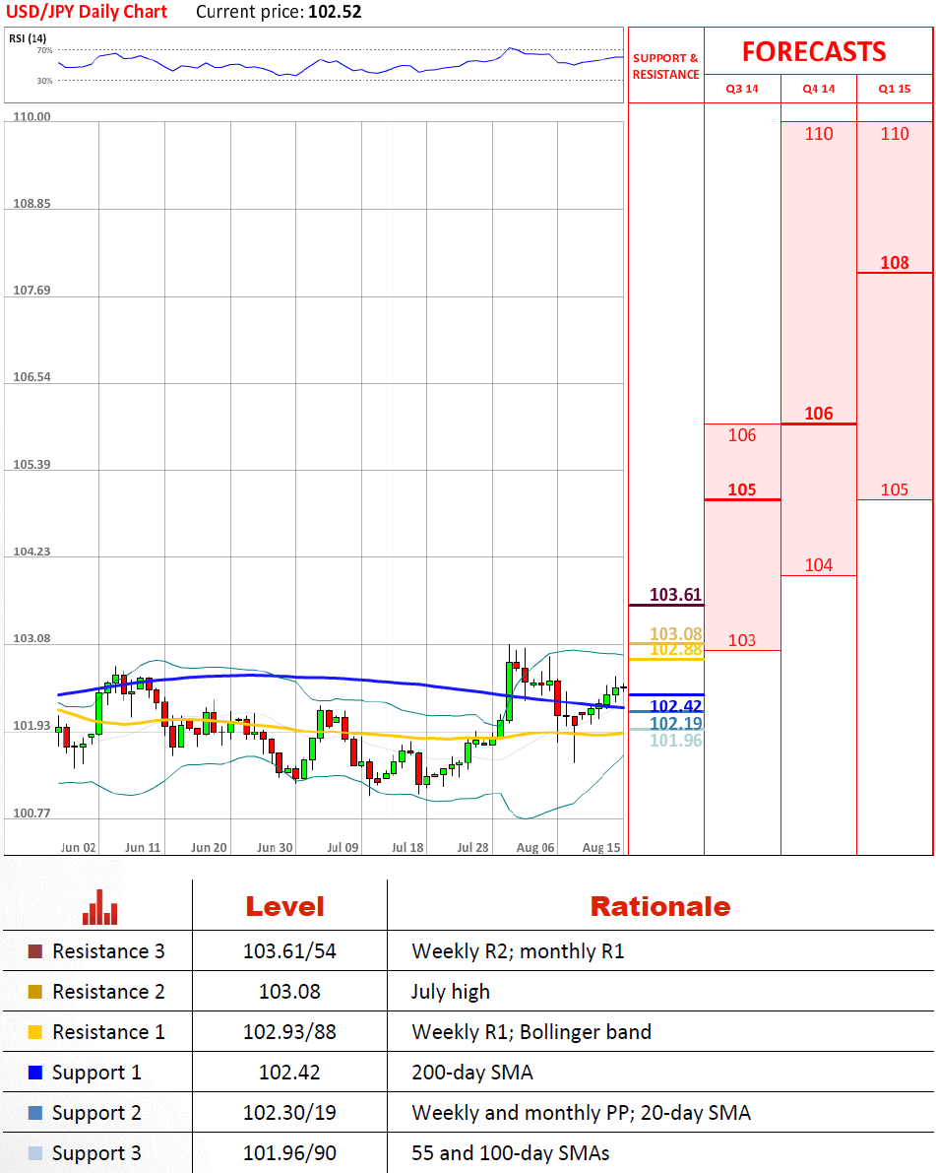Click the Support 2 steel-blue color swatch
The width and height of the screenshot is (936, 1173).
pyautogui.click(x=35, y=1112)
